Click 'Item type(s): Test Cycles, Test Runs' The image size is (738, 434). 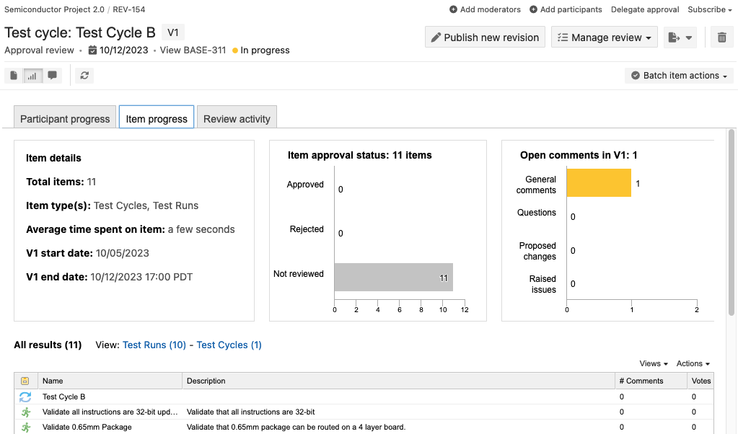[112, 205]
